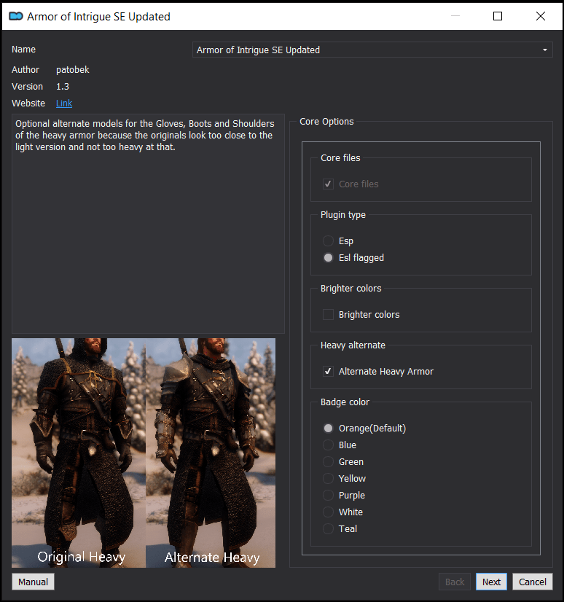Minimize the installer window
The image size is (564, 602).
(455, 16)
